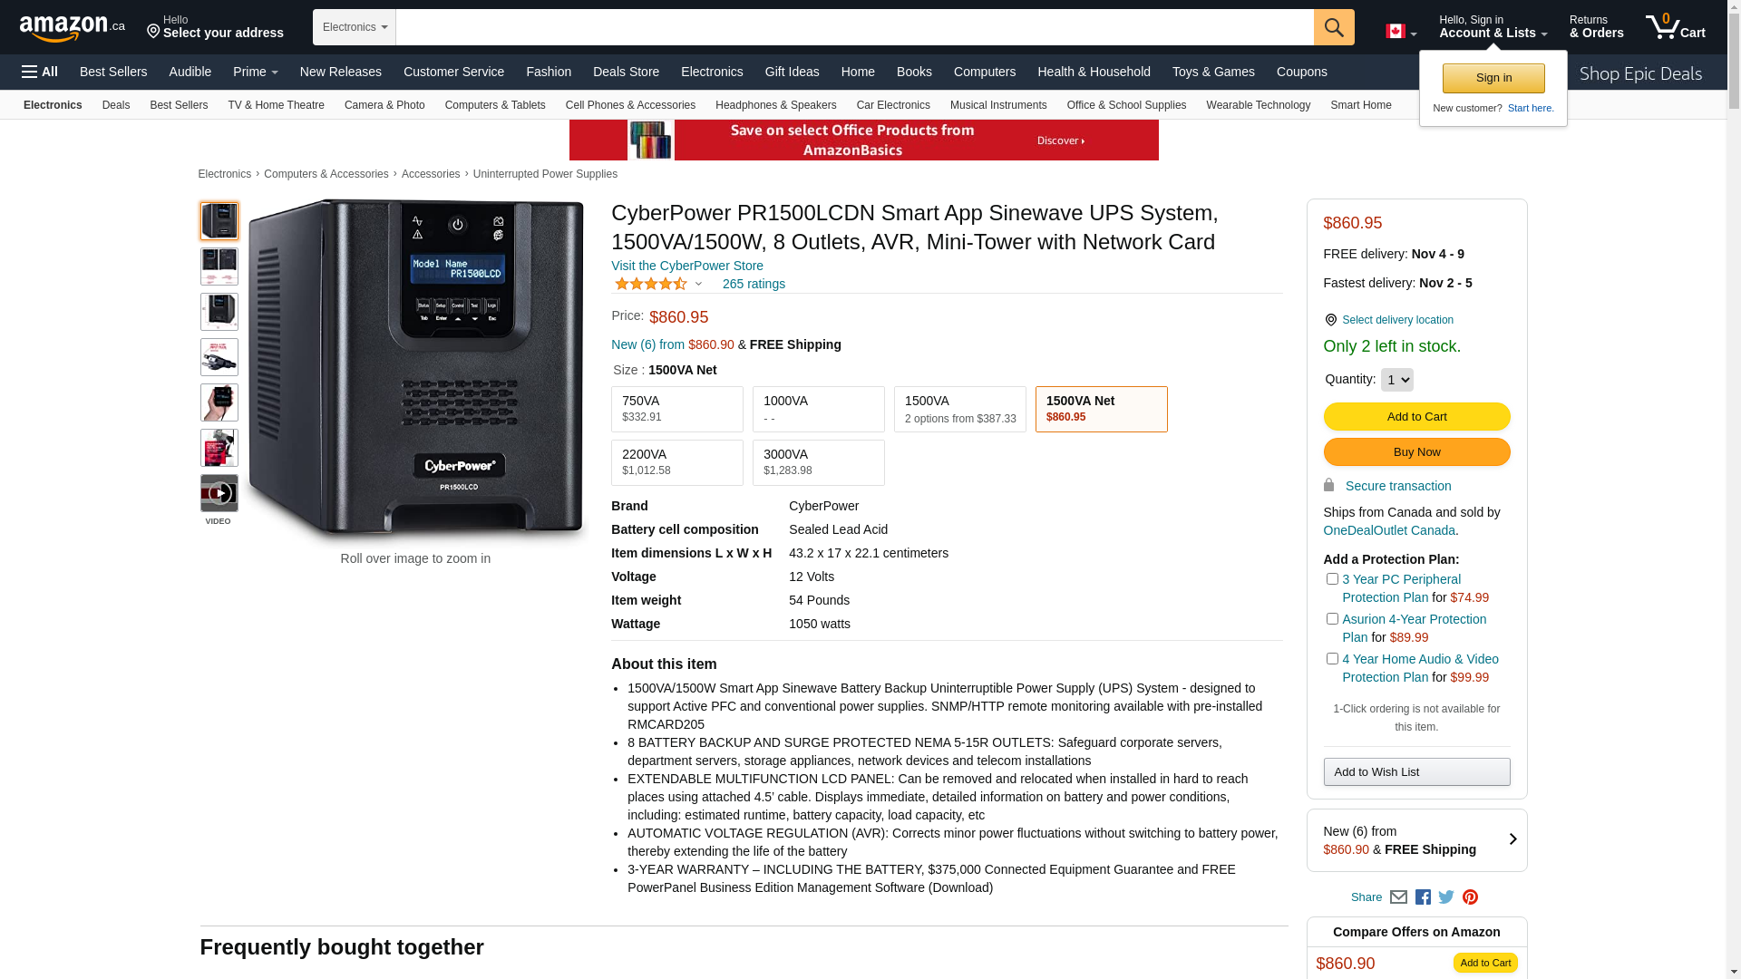
Task: Share on Facebook icon
Action: (x=1423, y=897)
